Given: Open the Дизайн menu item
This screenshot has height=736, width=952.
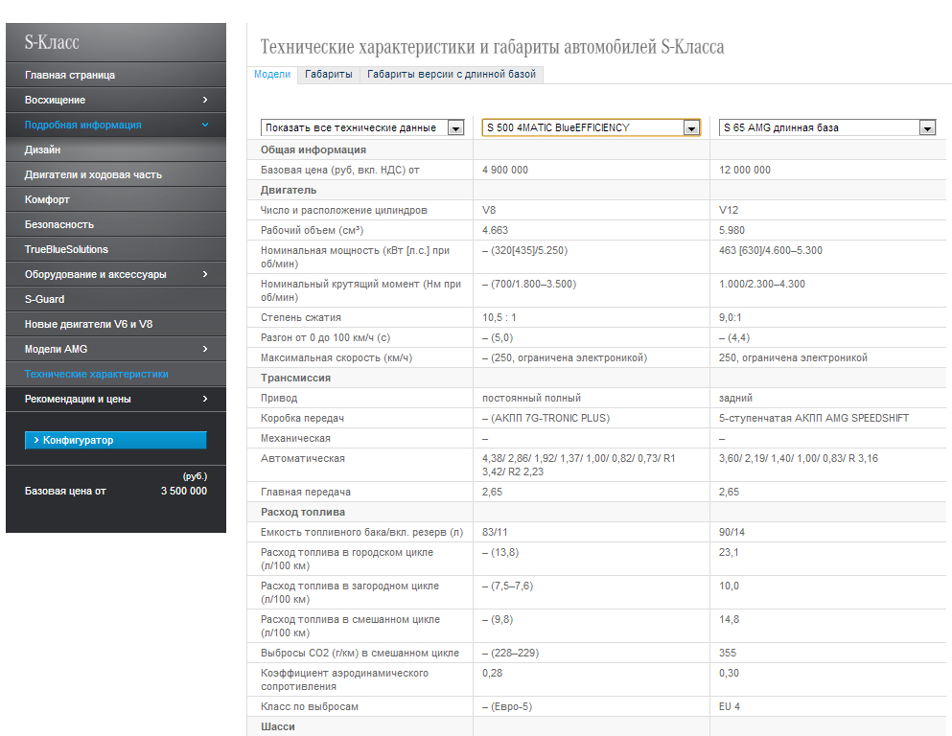Looking at the screenshot, I should coord(43,149).
